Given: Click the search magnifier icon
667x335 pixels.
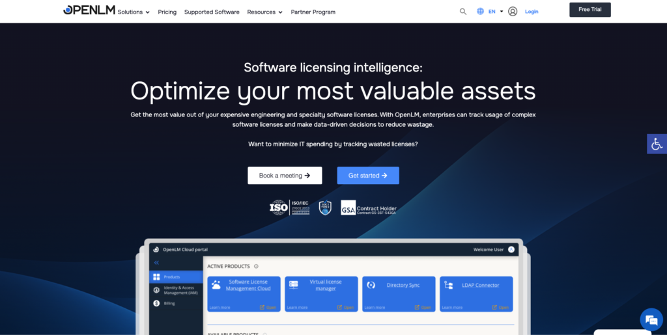Looking at the screenshot, I should tap(463, 12).
